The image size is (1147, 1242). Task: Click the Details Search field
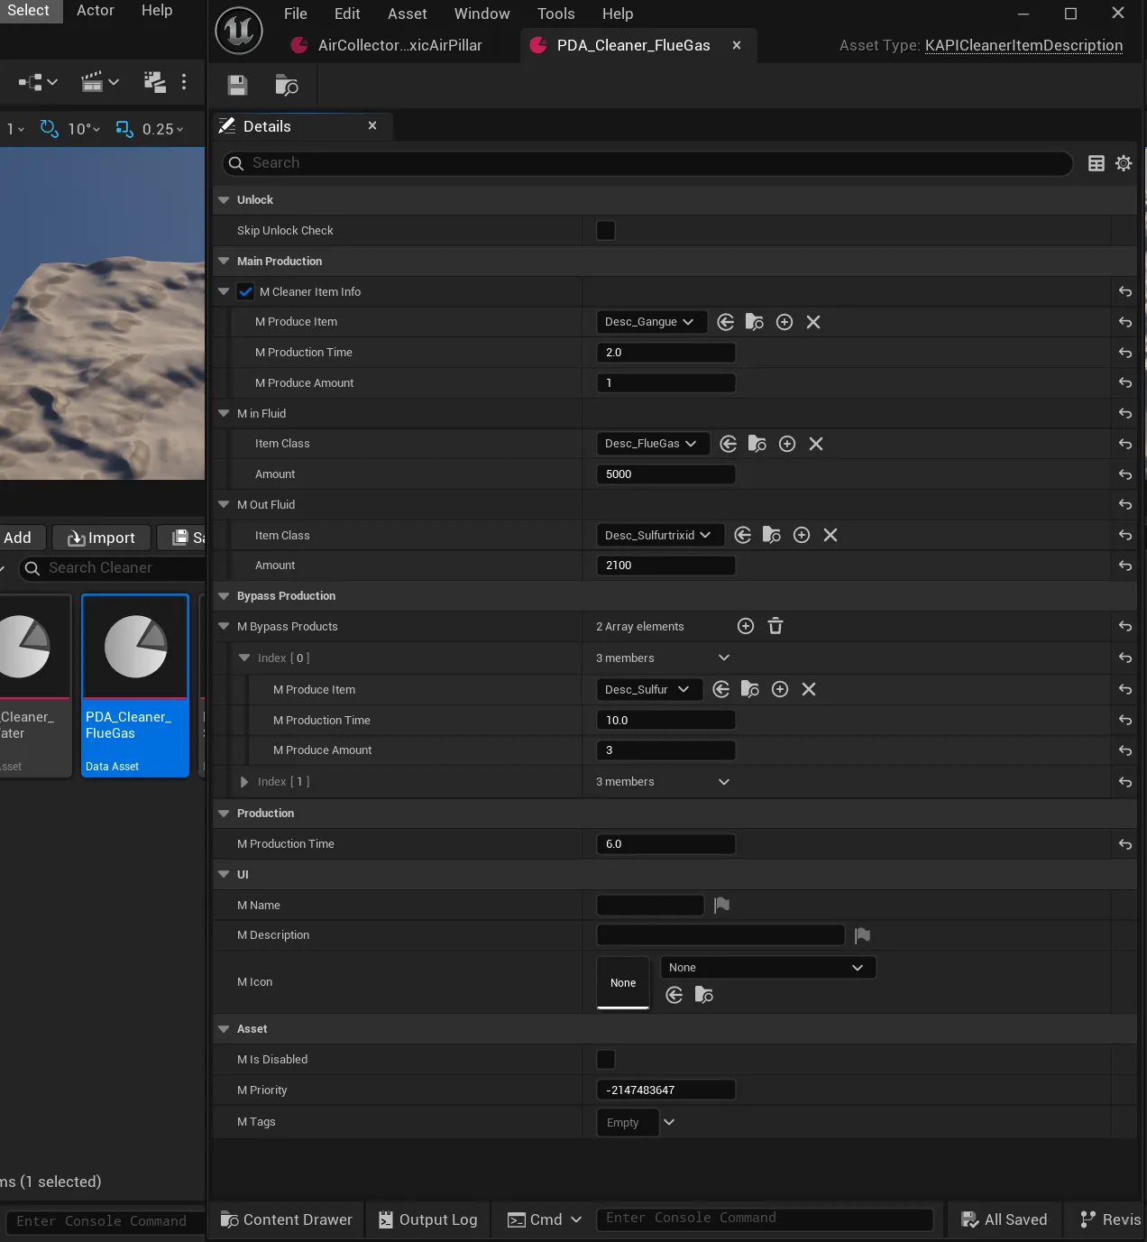coord(647,163)
